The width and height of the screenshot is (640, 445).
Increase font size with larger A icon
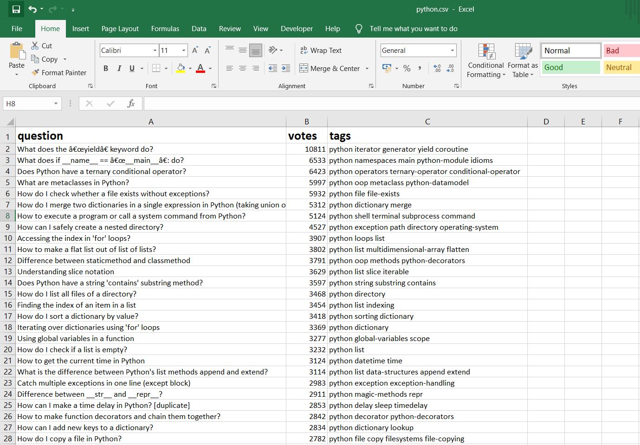[195, 50]
